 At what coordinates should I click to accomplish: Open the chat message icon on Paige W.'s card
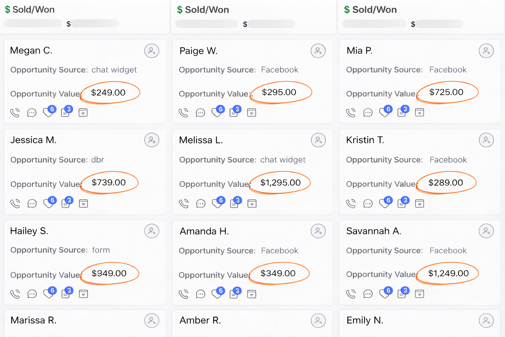click(x=200, y=113)
